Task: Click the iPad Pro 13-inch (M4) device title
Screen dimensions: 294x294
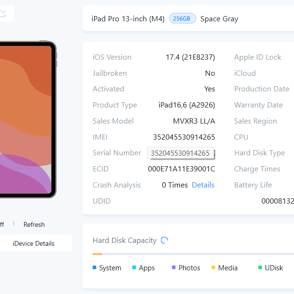Action: pos(128,19)
